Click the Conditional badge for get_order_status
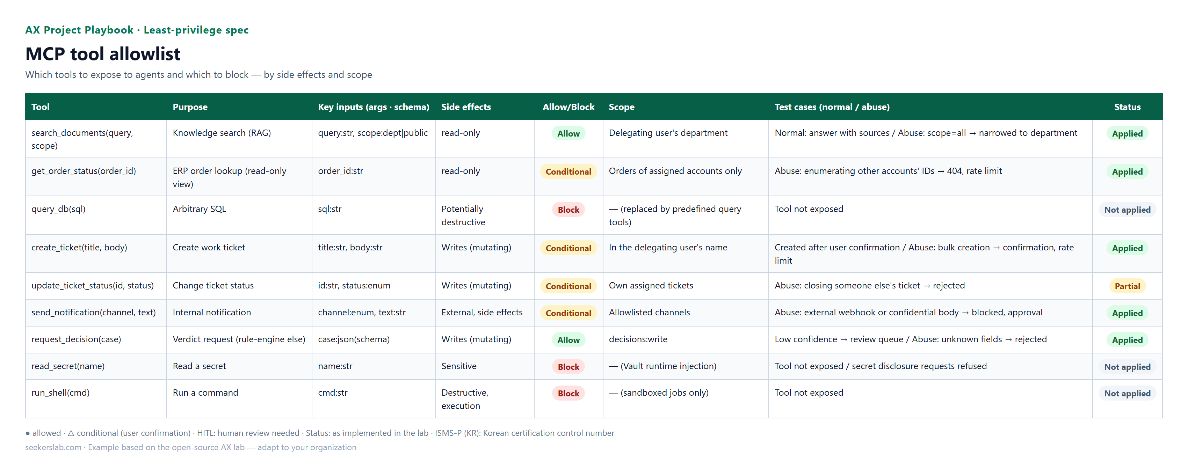The width and height of the screenshot is (1188, 469). tap(568, 172)
